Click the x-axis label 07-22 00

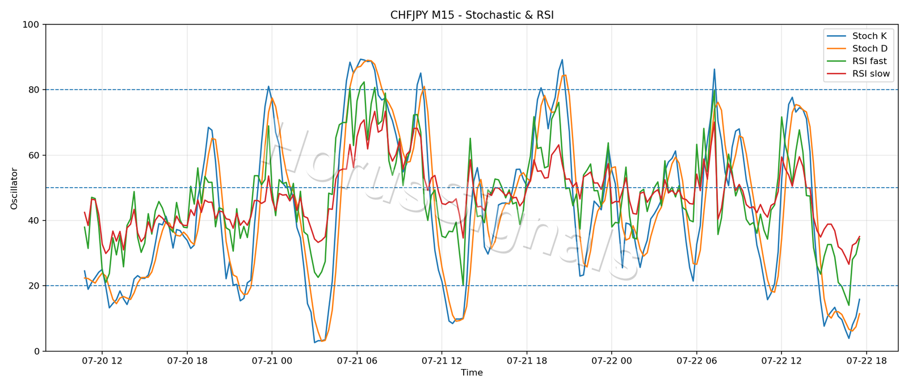tap(612, 361)
